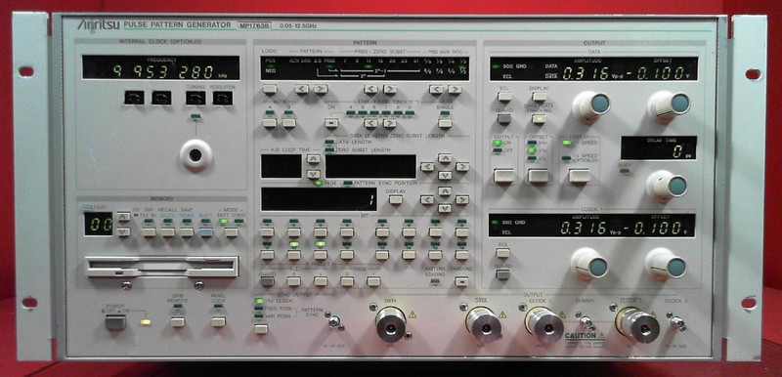Toggle the PANEL LOCK button
The width and height of the screenshot is (782, 377).
(218, 321)
